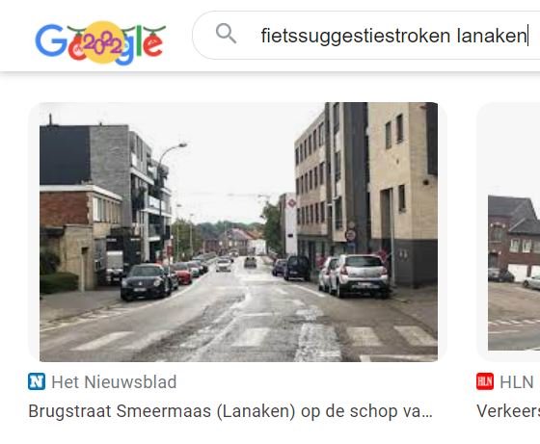The height and width of the screenshot is (444, 540).
Task: Click the white car in Brugstraat photo
Action: tap(358, 275)
